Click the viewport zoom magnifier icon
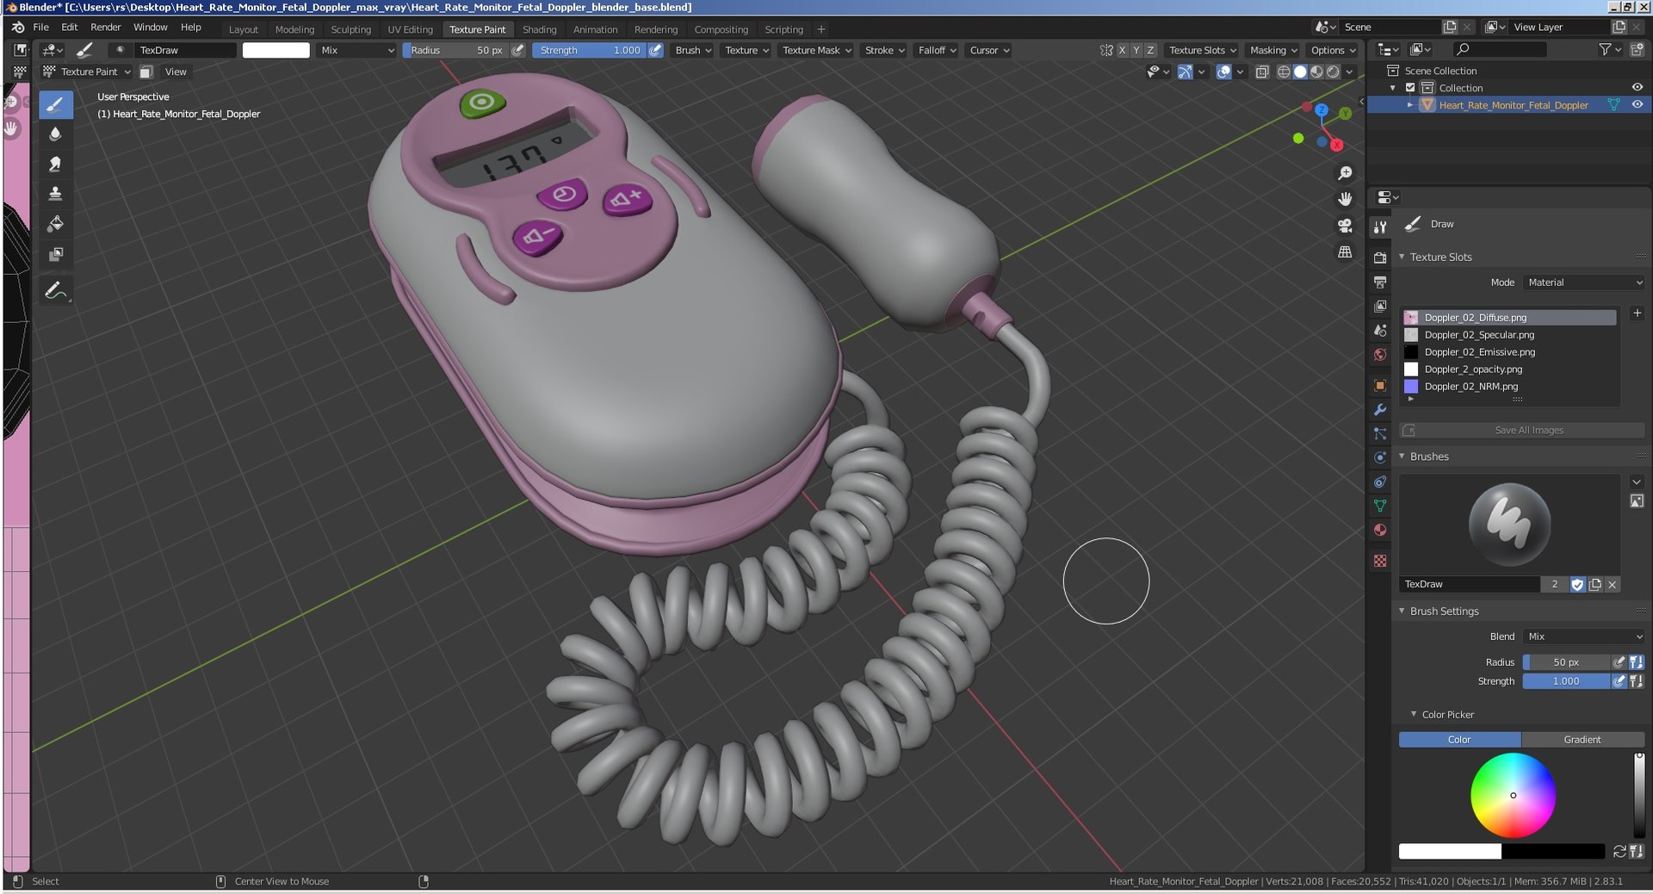 (1345, 173)
